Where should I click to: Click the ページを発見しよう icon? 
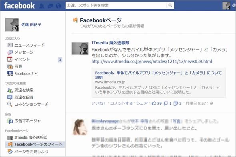pyautogui.click(x=10, y=151)
